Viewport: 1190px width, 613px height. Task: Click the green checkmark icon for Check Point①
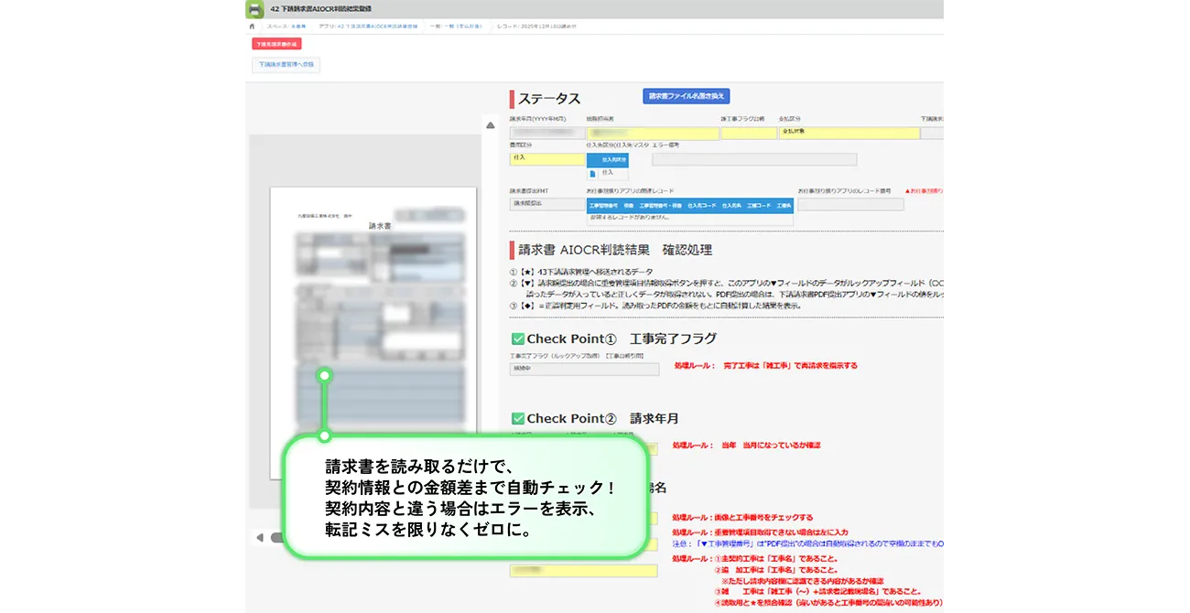(x=520, y=338)
